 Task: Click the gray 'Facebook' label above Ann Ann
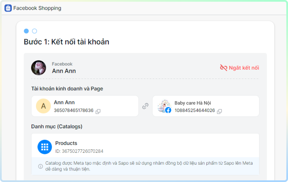click(62, 64)
